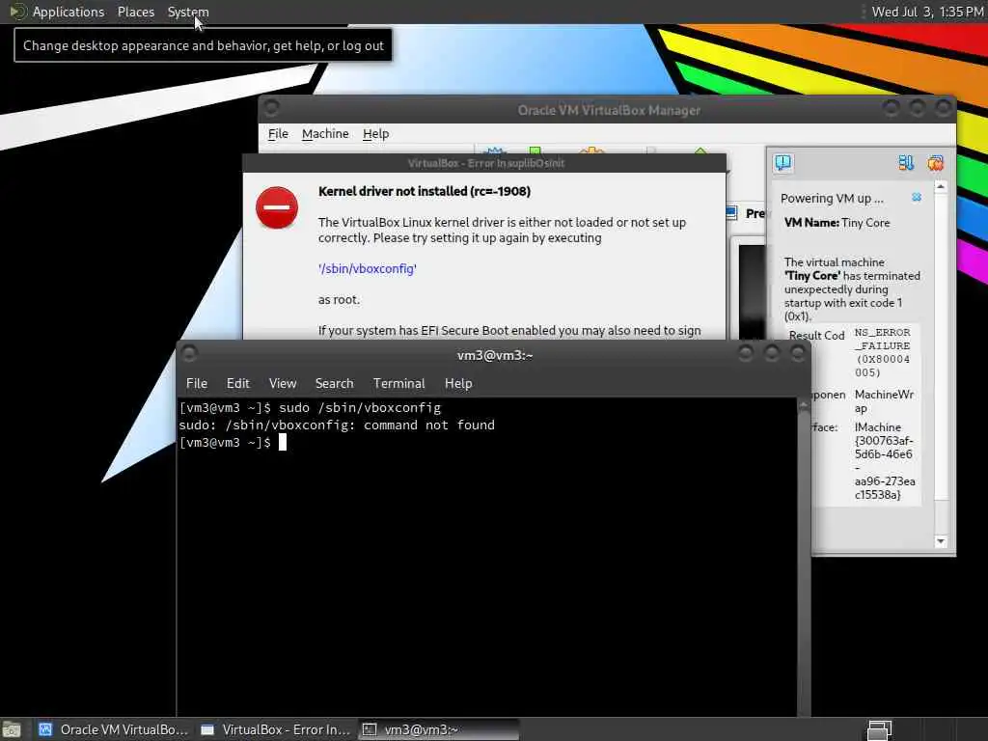The width and height of the screenshot is (988, 741).
Task: Dismiss the Powering VM up notification
Action: point(917,197)
